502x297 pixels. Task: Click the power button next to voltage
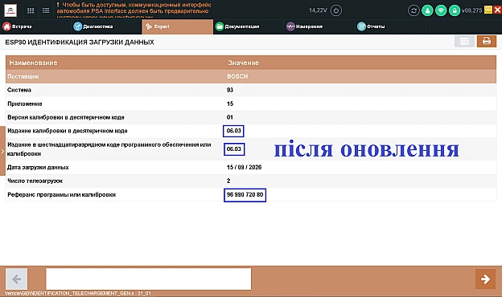click(x=335, y=10)
